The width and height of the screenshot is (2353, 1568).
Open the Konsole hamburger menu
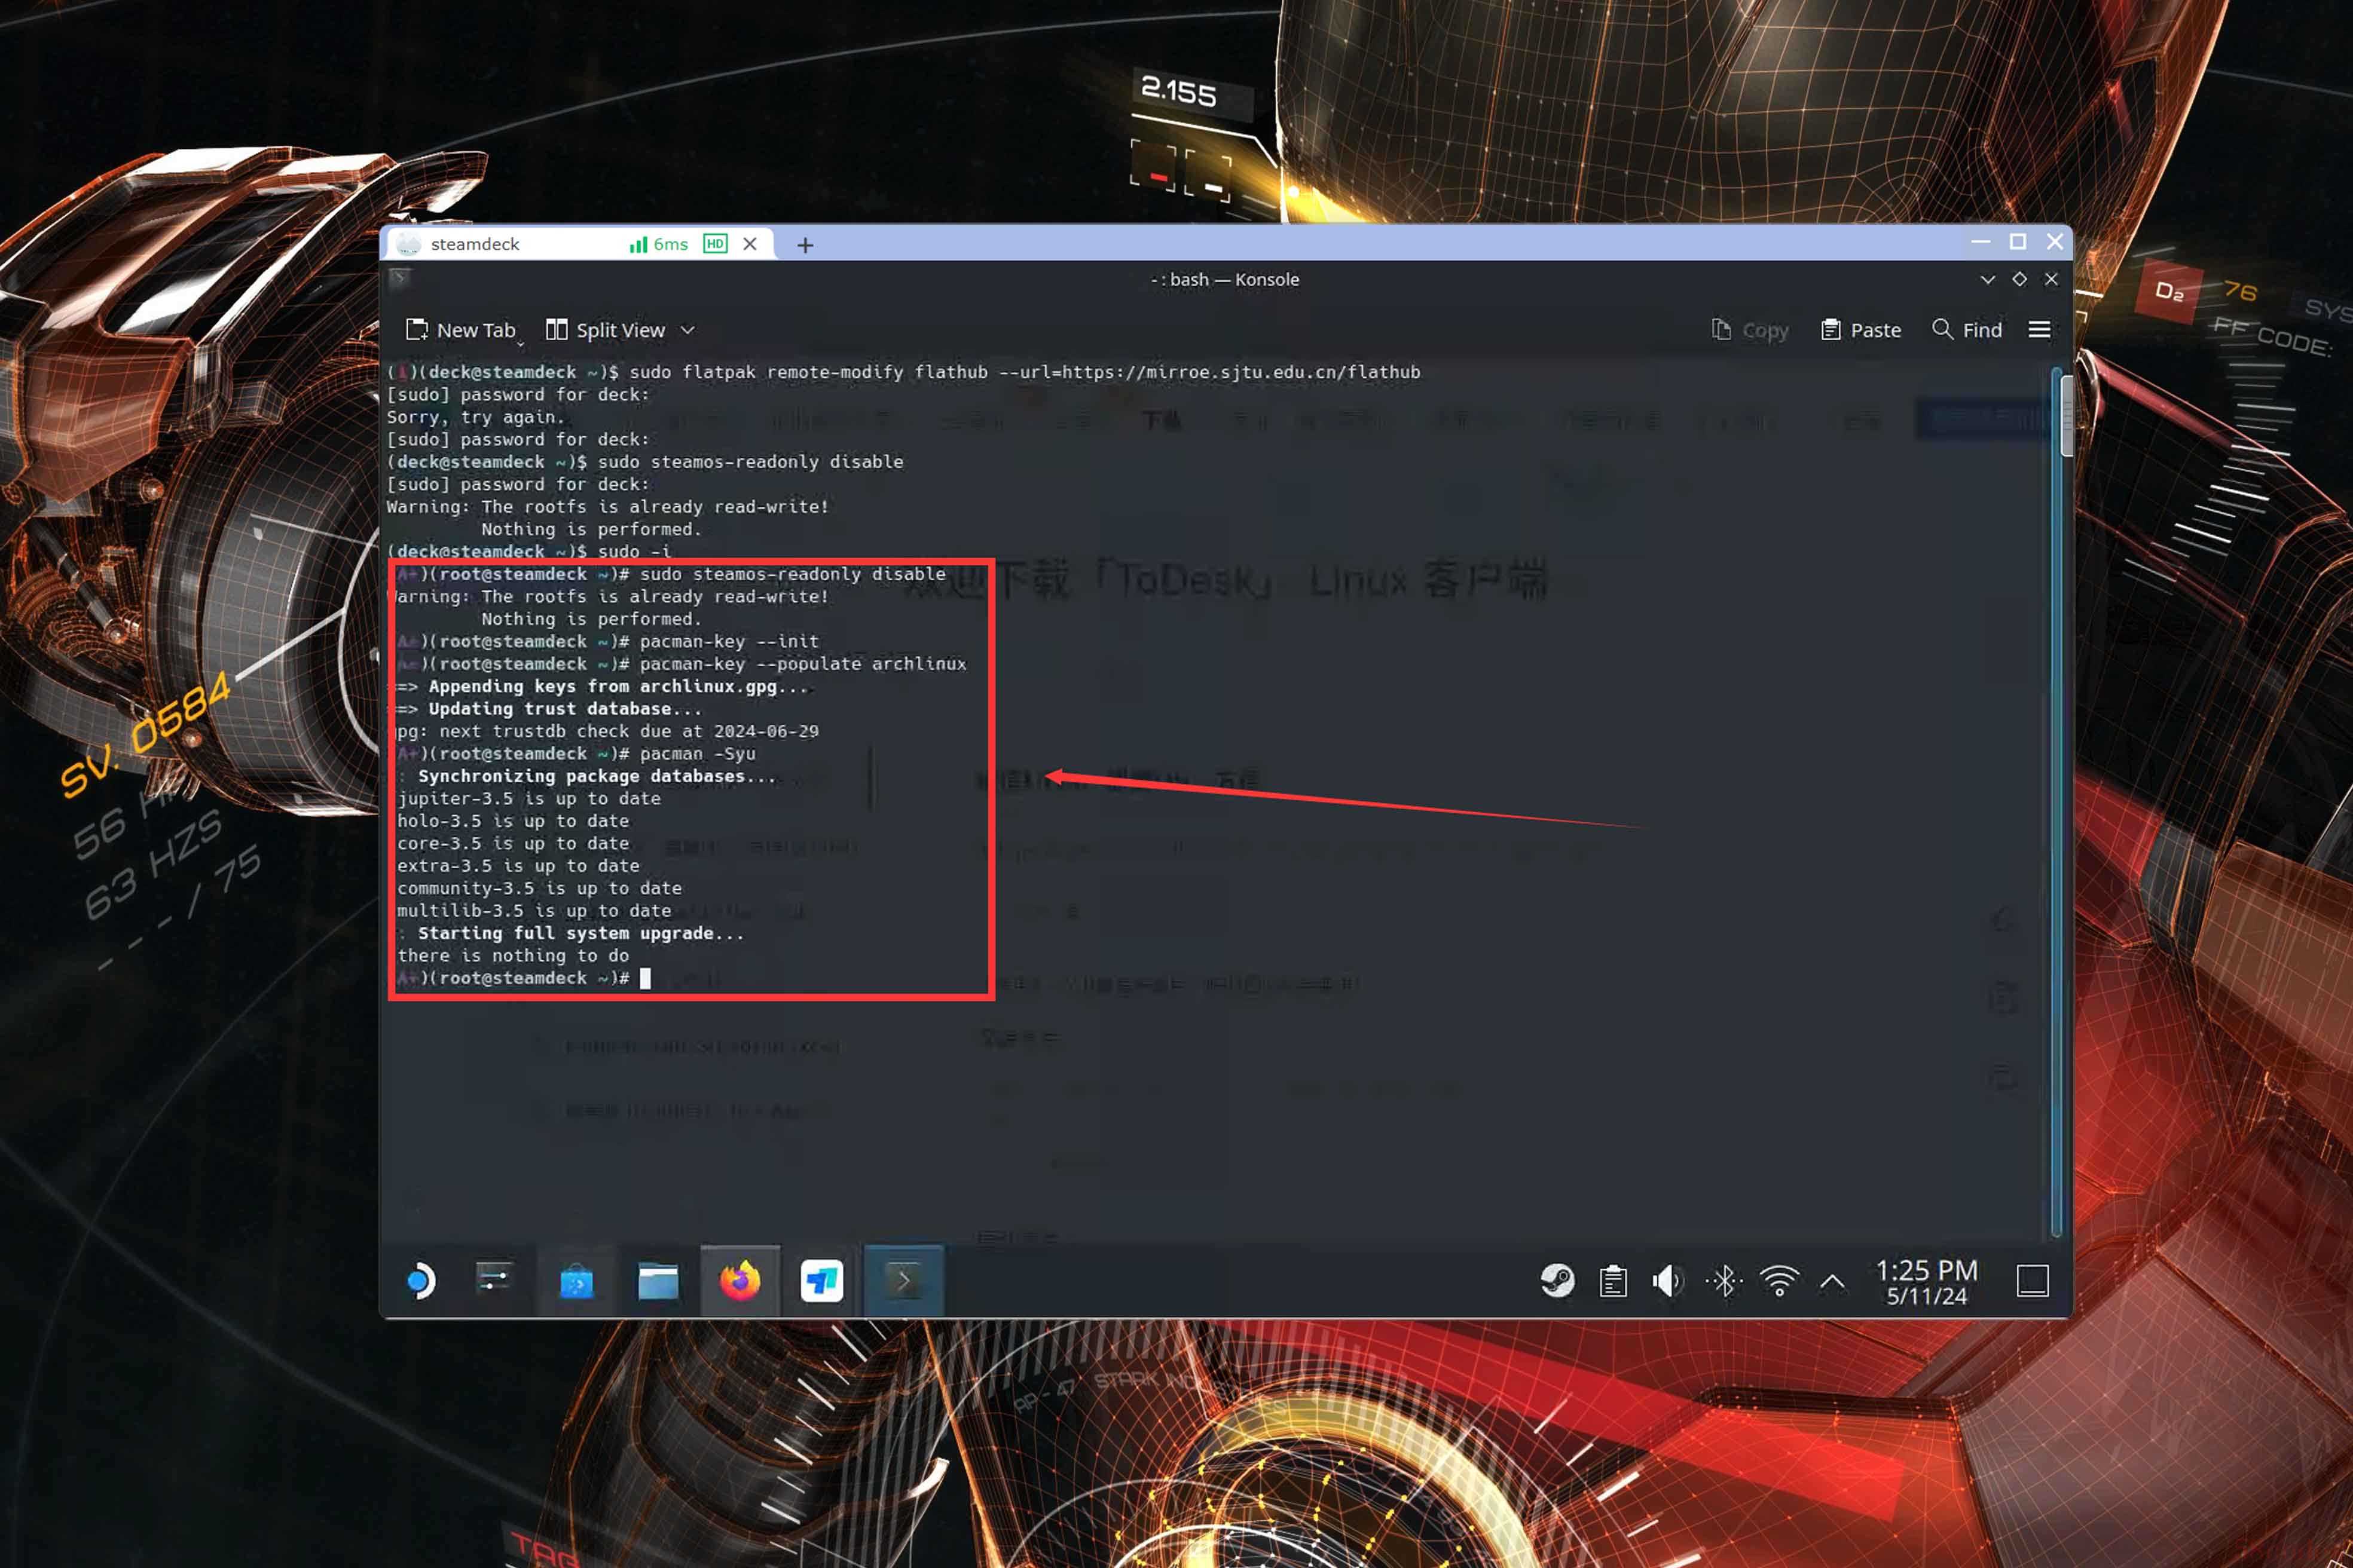(2039, 330)
